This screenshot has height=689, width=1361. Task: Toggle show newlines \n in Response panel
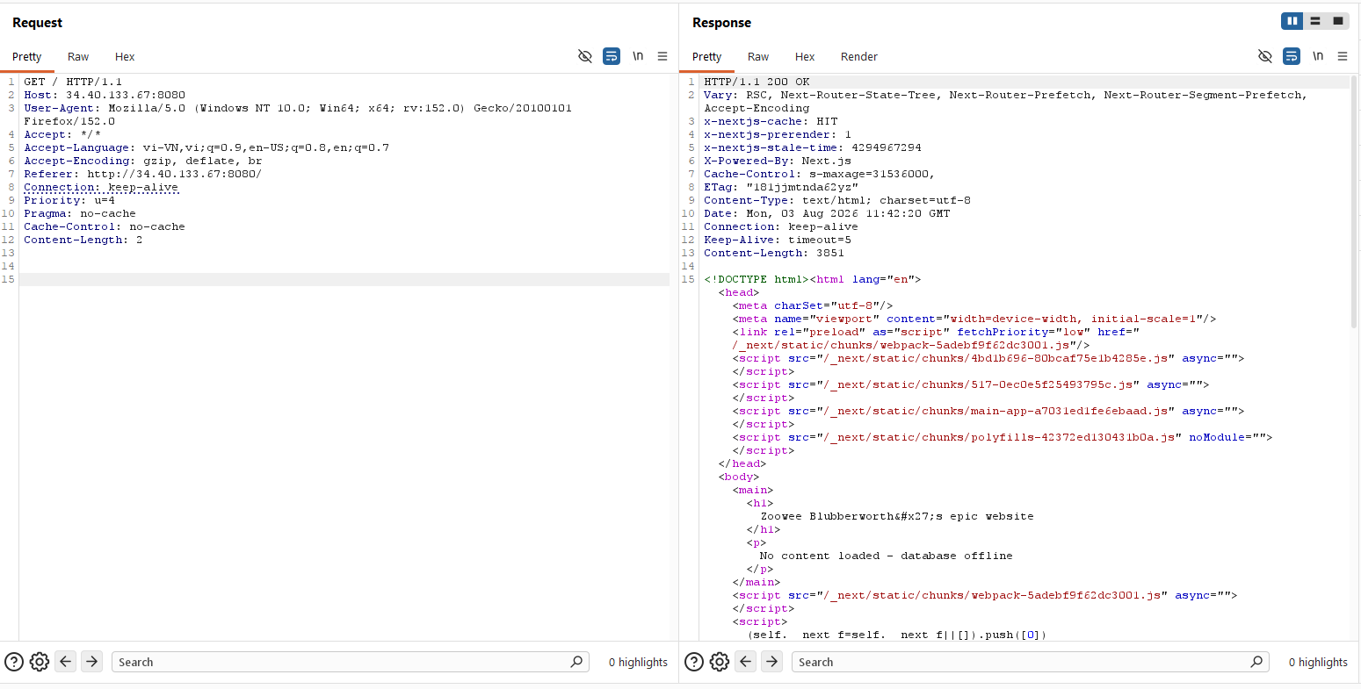pyautogui.click(x=1318, y=56)
